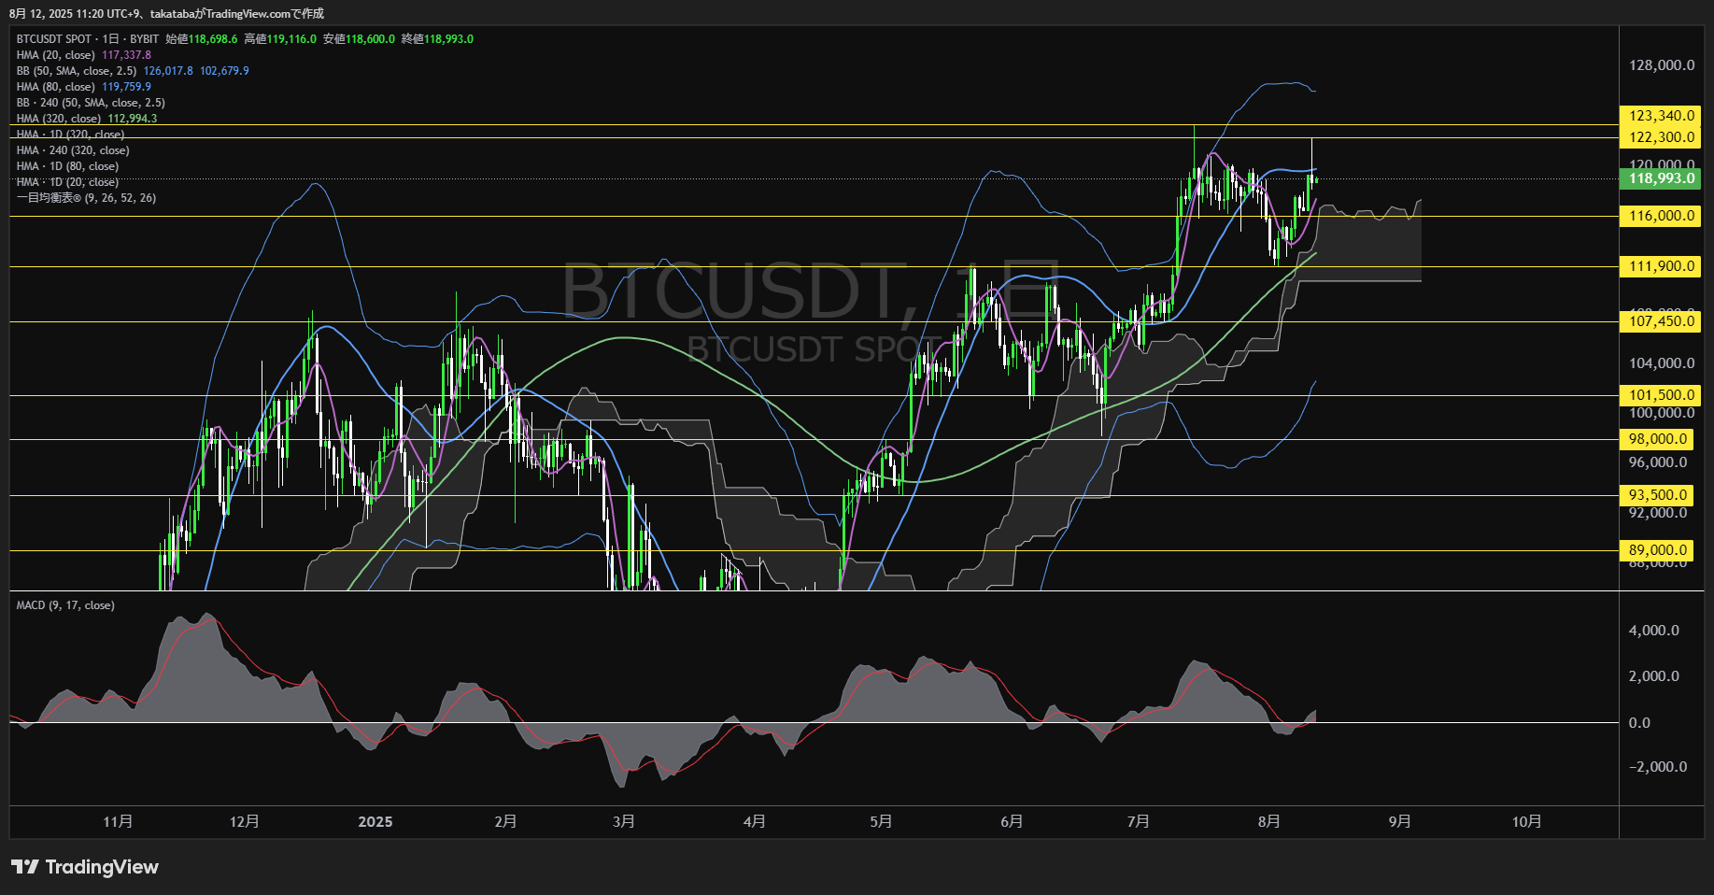1714x895 pixels.
Task: Click the snapshot header with date and author
Action: tap(167, 13)
